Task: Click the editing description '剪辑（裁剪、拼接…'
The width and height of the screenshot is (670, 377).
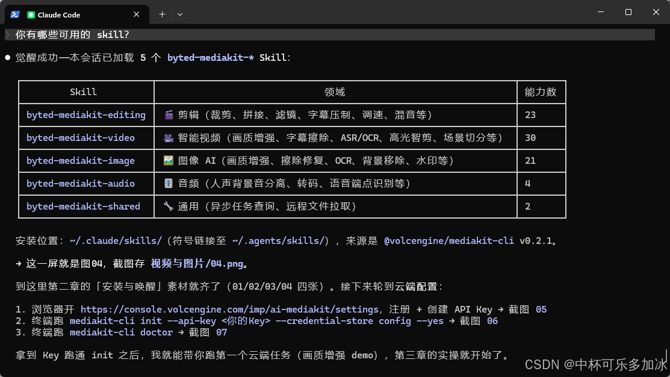Action: [x=305, y=115]
